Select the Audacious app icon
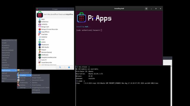190x106 pixels. point(39,21)
